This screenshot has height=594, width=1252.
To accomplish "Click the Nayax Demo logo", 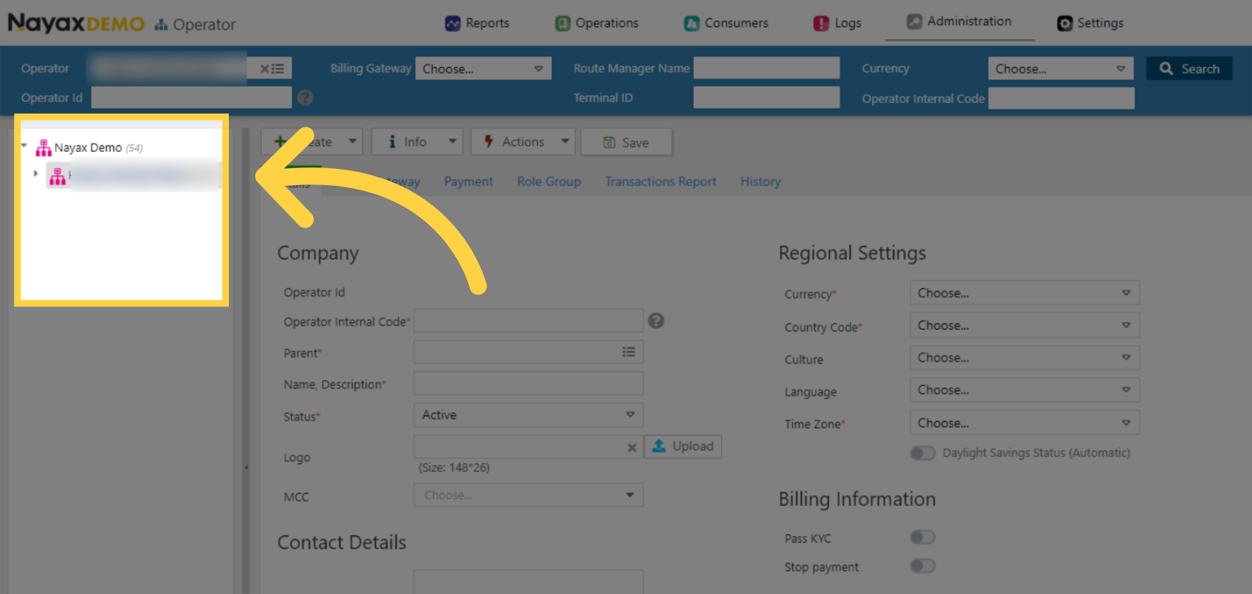I will 76,23.
